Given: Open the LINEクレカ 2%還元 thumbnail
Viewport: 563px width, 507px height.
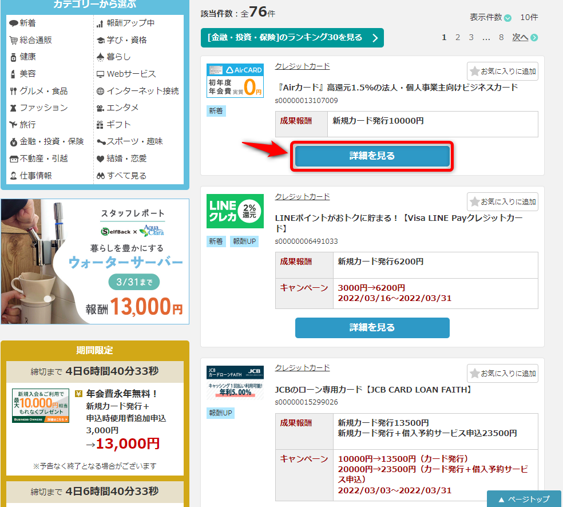Looking at the screenshot, I should [x=235, y=211].
